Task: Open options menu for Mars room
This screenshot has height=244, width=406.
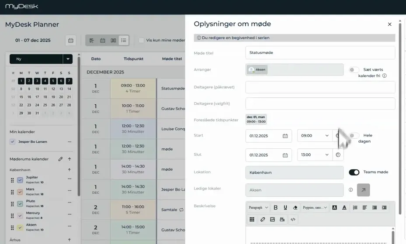Action: pyautogui.click(x=69, y=190)
